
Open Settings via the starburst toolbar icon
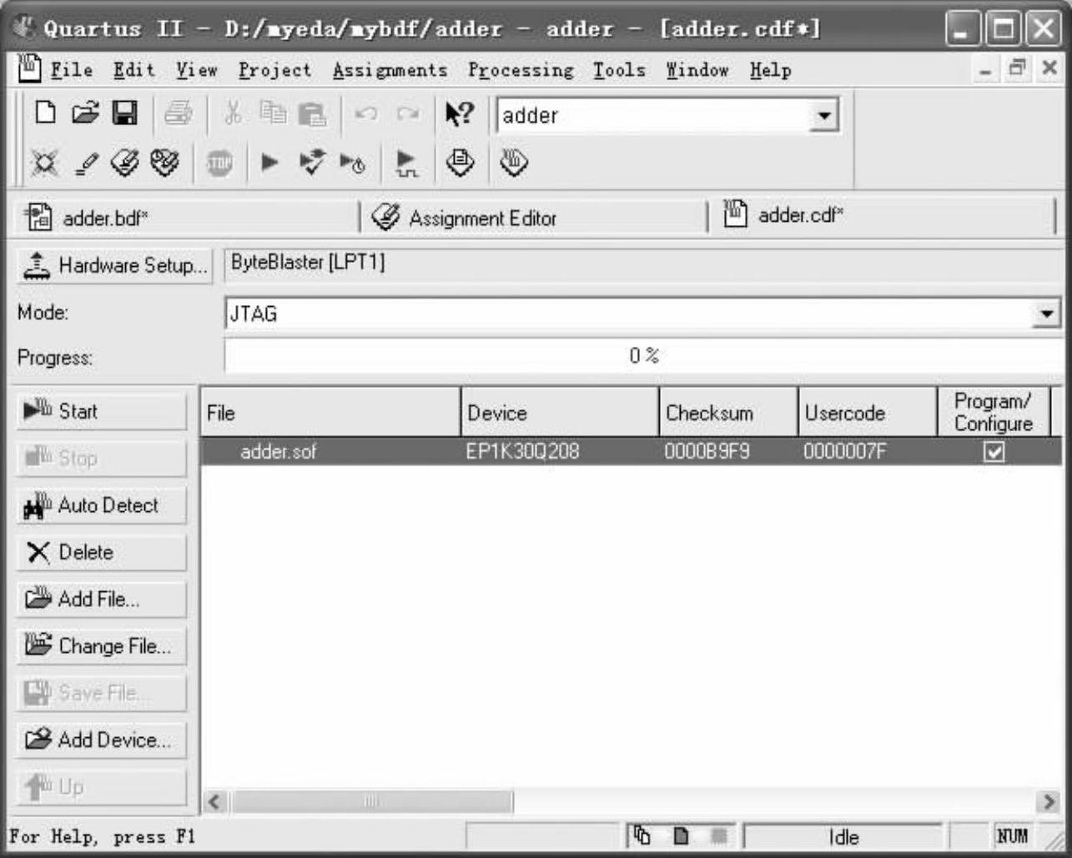pos(43,162)
